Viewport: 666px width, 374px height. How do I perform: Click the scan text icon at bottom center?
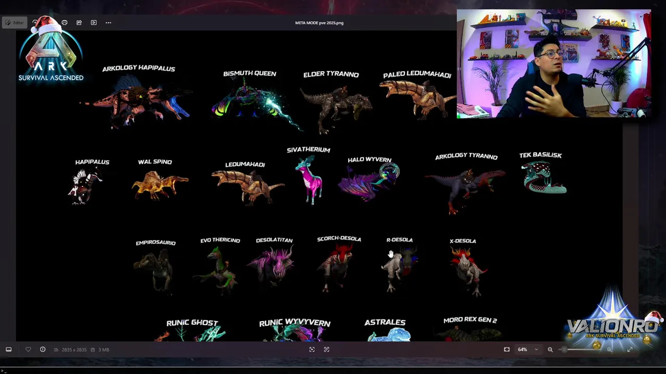[x=327, y=350]
